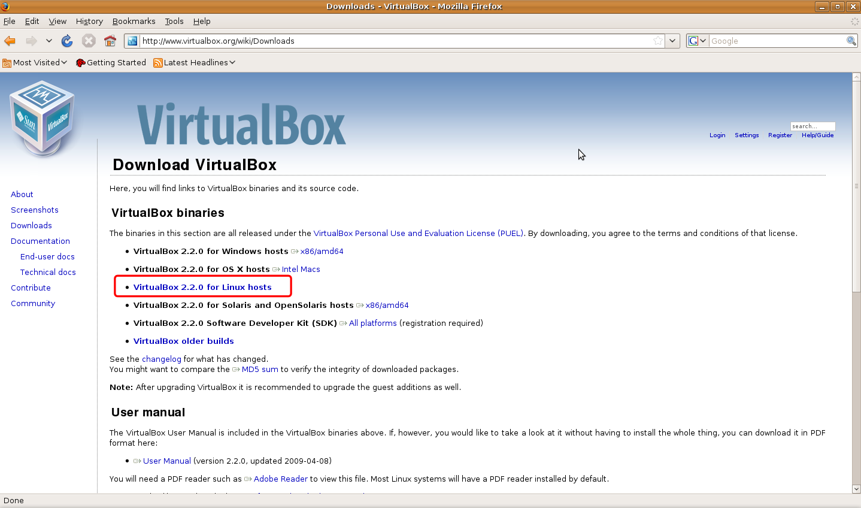Open the Documentation sidebar link
This screenshot has width=861, height=508.
tap(40, 241)
